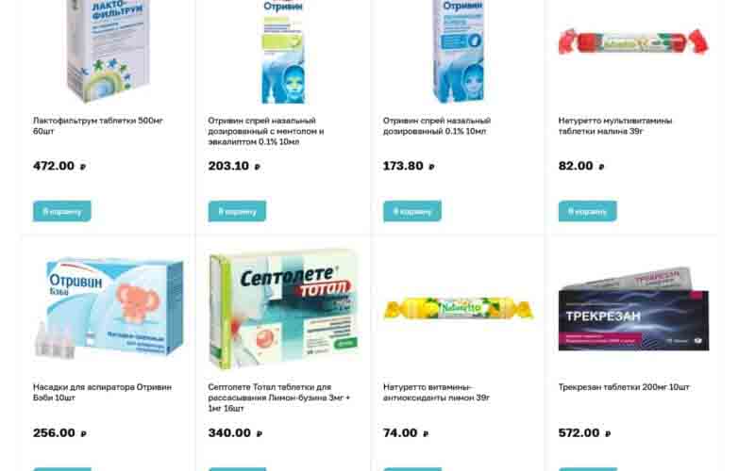Open Натуретто мультивитамины малина 39г title
The width and height of the screenshot is (755, 471).
pos(615,125)
